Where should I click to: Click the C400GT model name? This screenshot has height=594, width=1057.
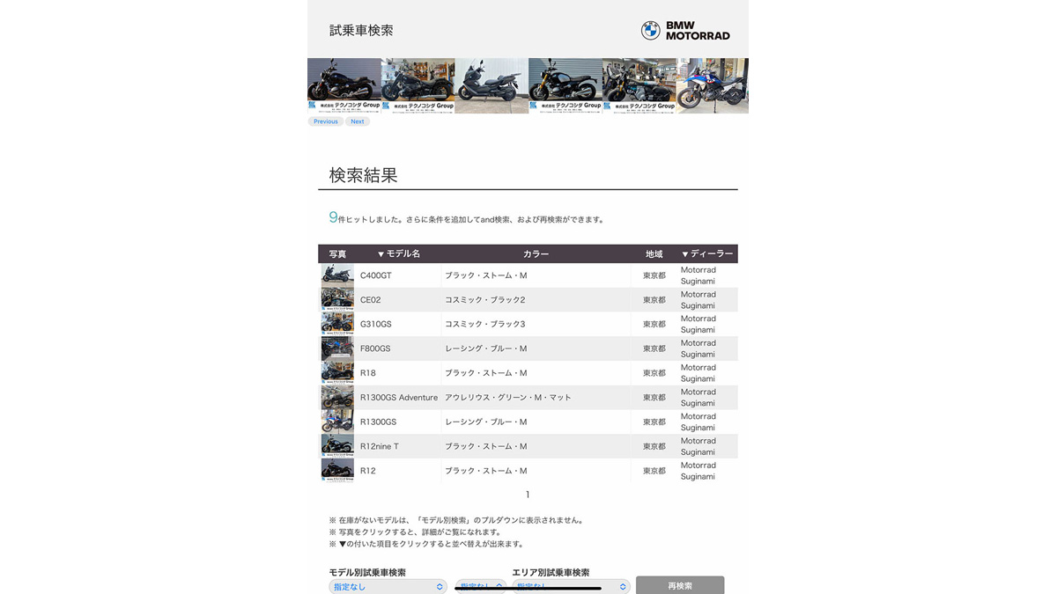tap(376, 275)
